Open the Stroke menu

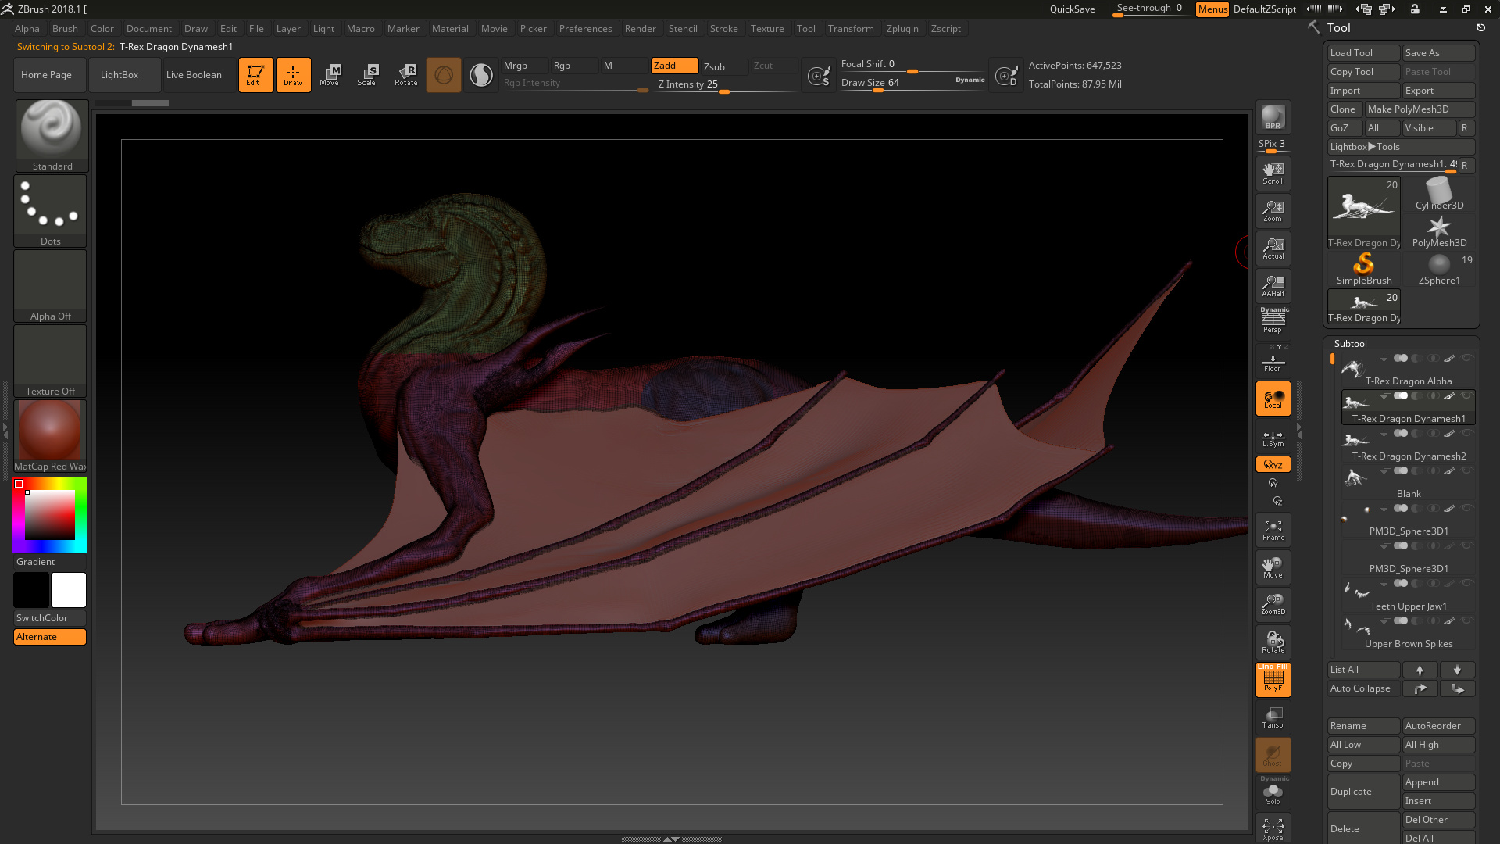click(723, 29)
